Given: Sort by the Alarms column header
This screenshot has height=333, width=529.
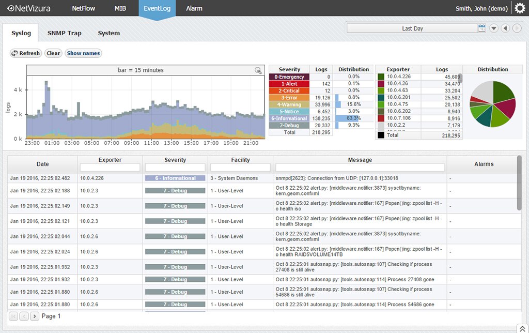Looking at the screenshot, I should (484, 164).
